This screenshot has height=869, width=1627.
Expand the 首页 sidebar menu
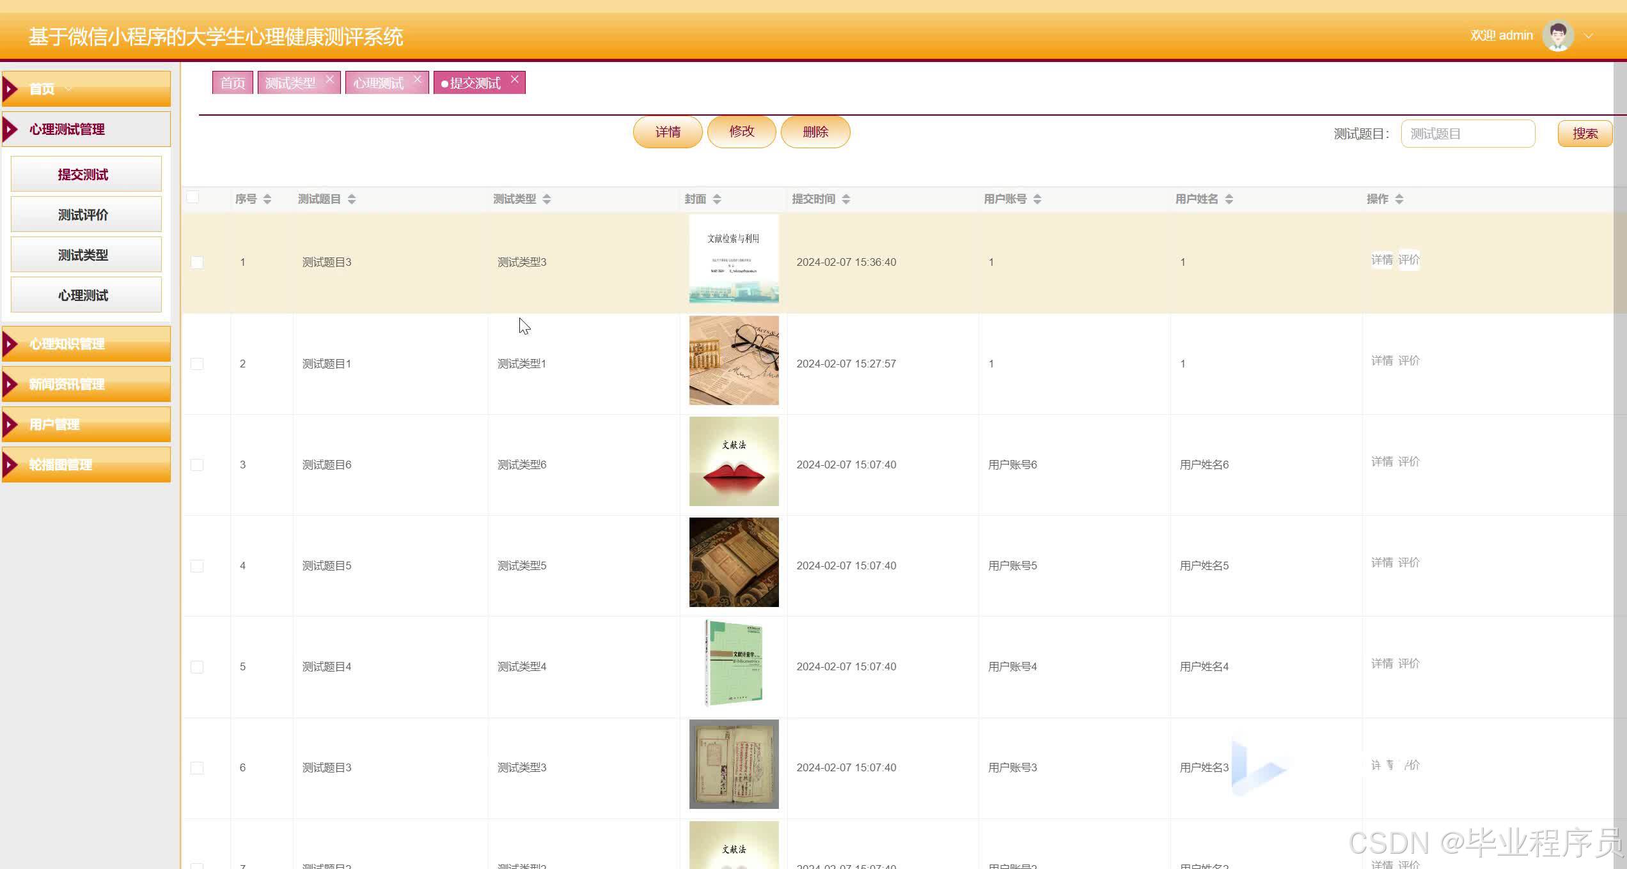pos(86,89)
